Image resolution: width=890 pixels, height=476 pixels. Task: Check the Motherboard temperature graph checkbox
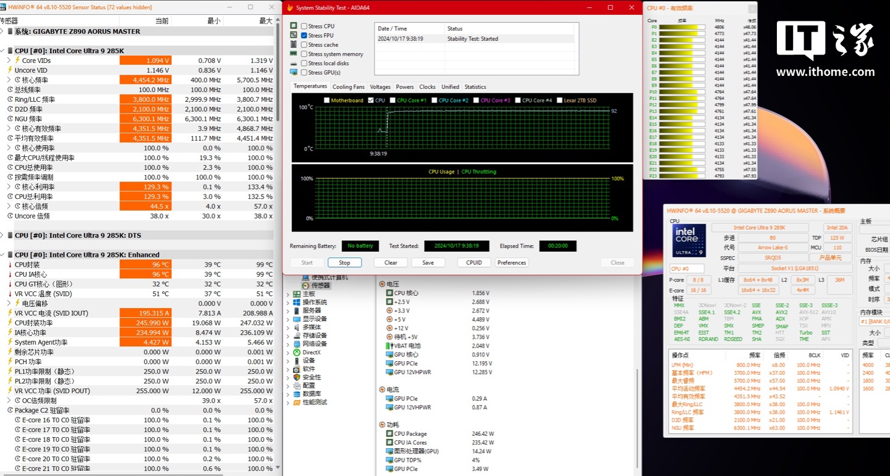[x=327, y=100]
